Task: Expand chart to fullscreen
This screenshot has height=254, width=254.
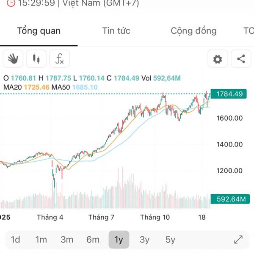Action: 238,240
